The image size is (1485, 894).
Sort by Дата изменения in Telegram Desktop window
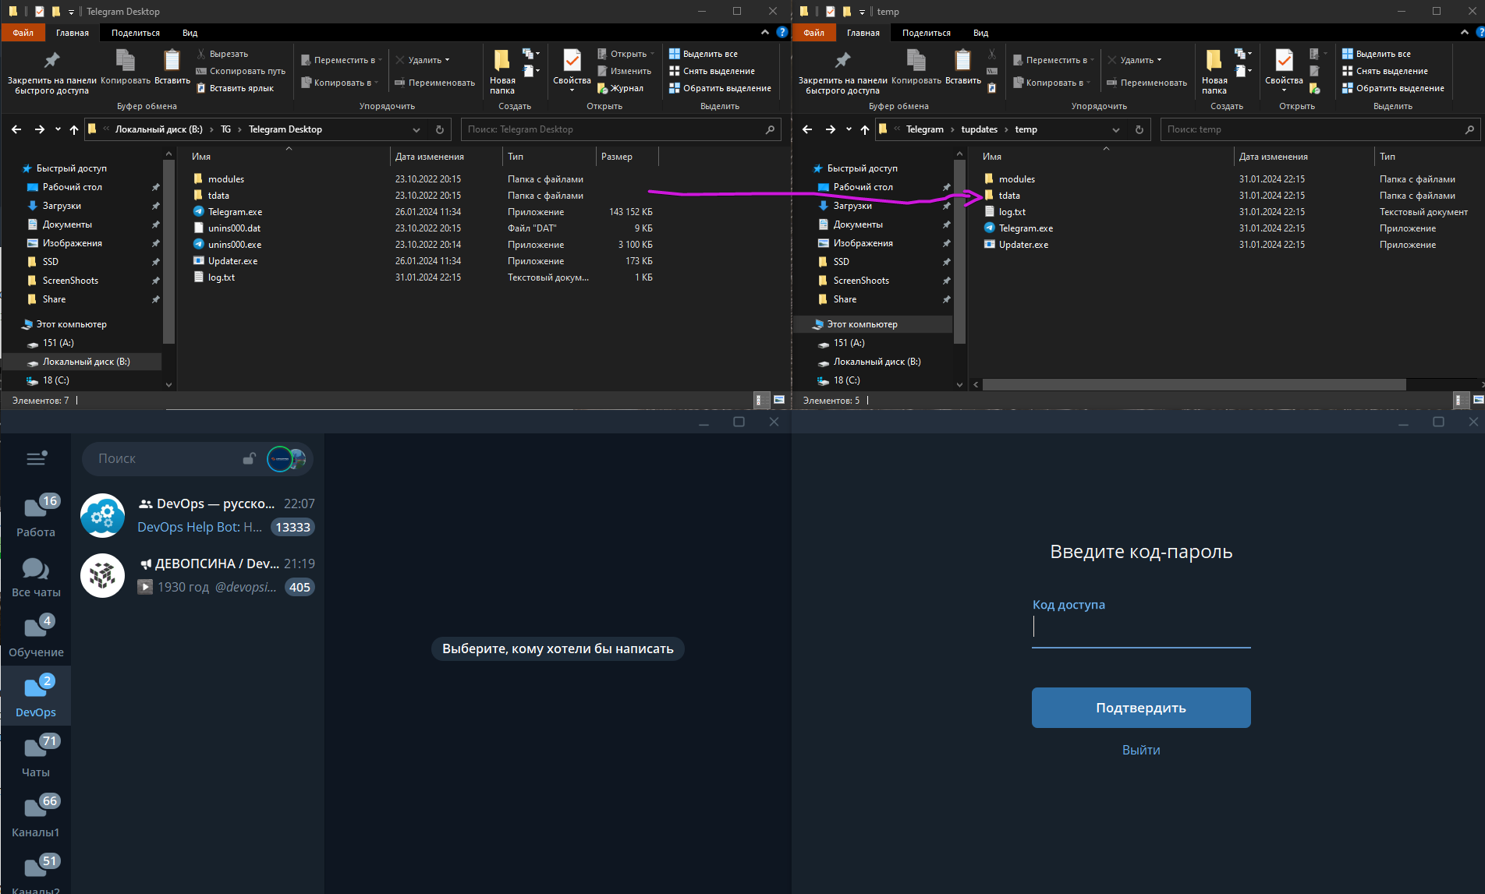tap(446, 157)
